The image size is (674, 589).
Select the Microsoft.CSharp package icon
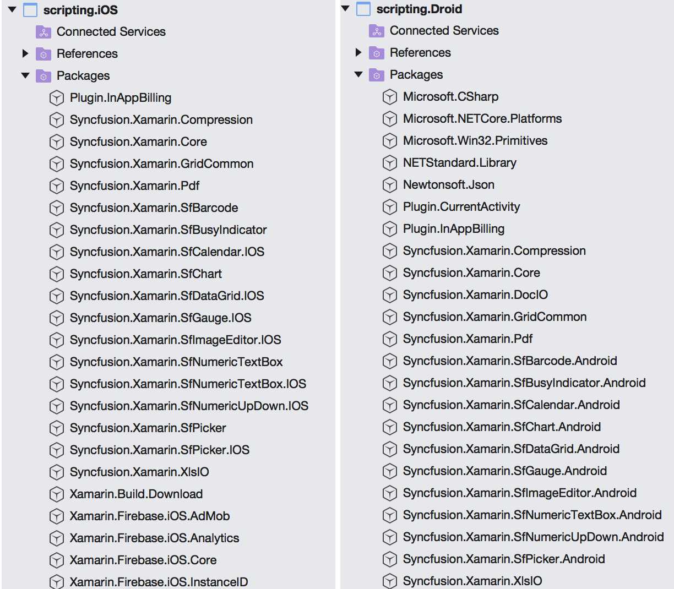[389, 96]
